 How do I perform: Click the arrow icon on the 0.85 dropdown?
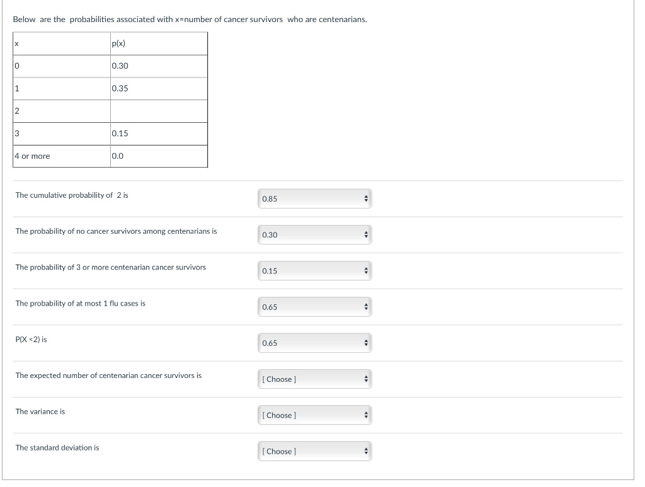(x=366, y=198)
